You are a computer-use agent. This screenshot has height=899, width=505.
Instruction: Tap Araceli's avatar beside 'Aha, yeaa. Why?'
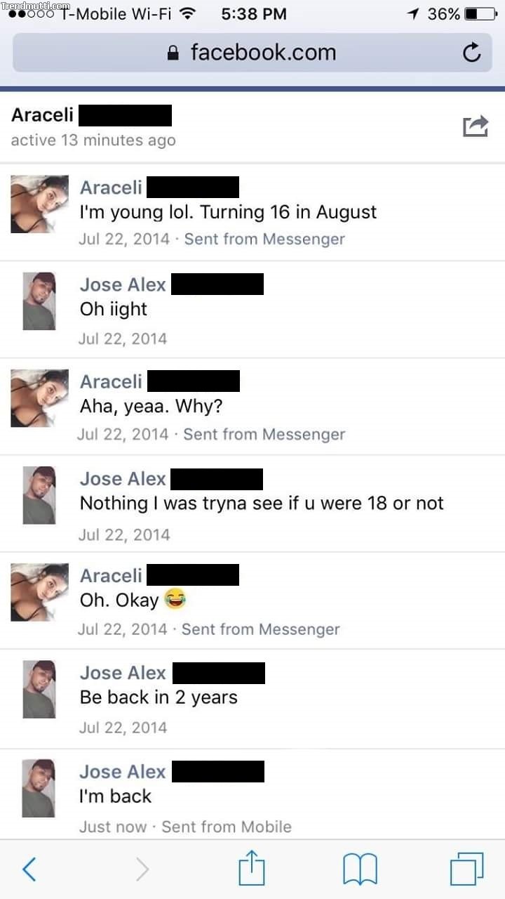[39, 398]
